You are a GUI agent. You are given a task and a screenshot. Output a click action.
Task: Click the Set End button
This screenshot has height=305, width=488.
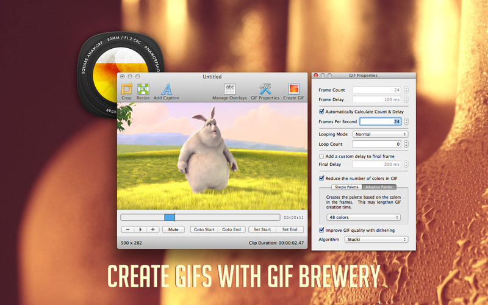(x=290, y=229)
